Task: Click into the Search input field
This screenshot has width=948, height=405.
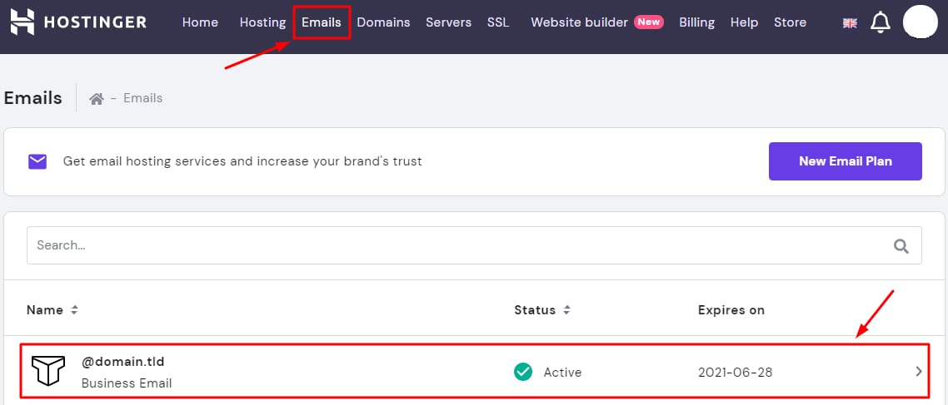Action: click(x=450, y=245)
